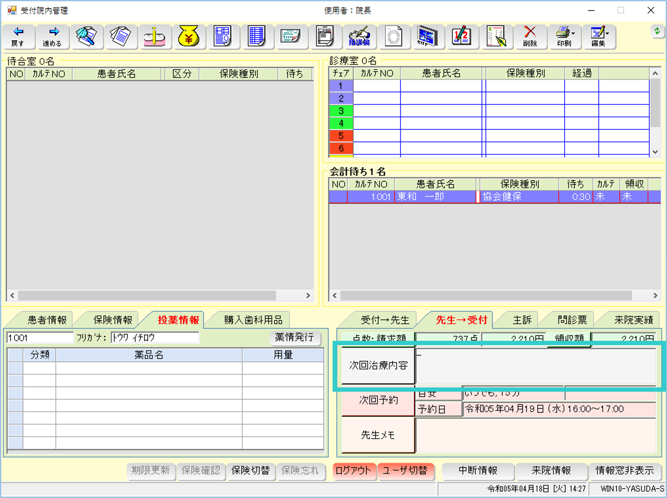Viewport: 667px width, 498px height.
Task: Click the green refresh icon at top right
Action: pos(657,31)
